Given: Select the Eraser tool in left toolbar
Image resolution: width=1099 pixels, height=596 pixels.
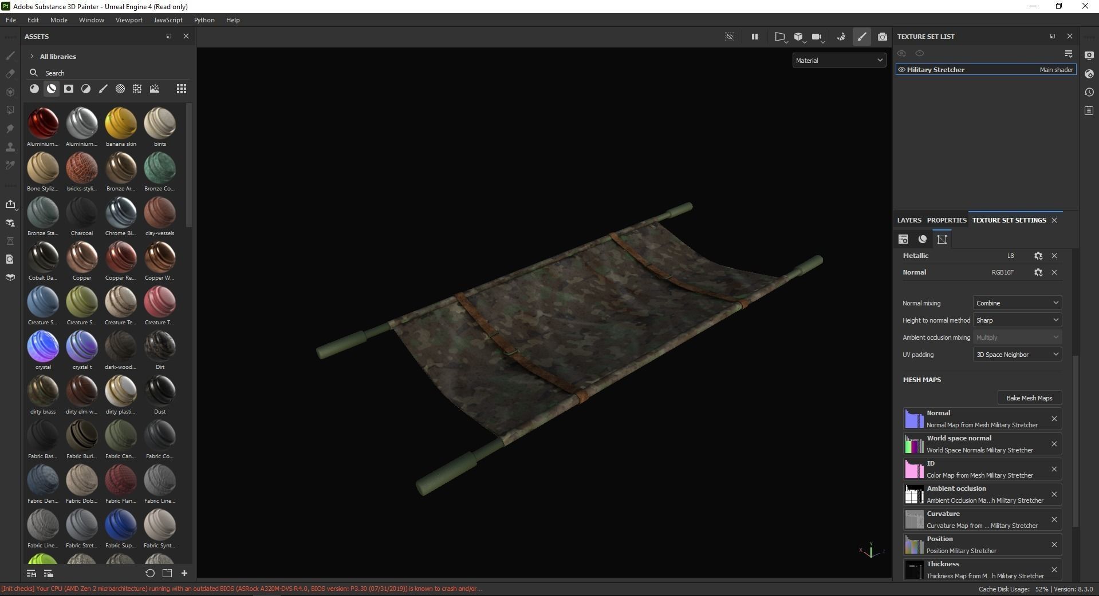Looking at the screenshot, I should (x=10, y=74).
